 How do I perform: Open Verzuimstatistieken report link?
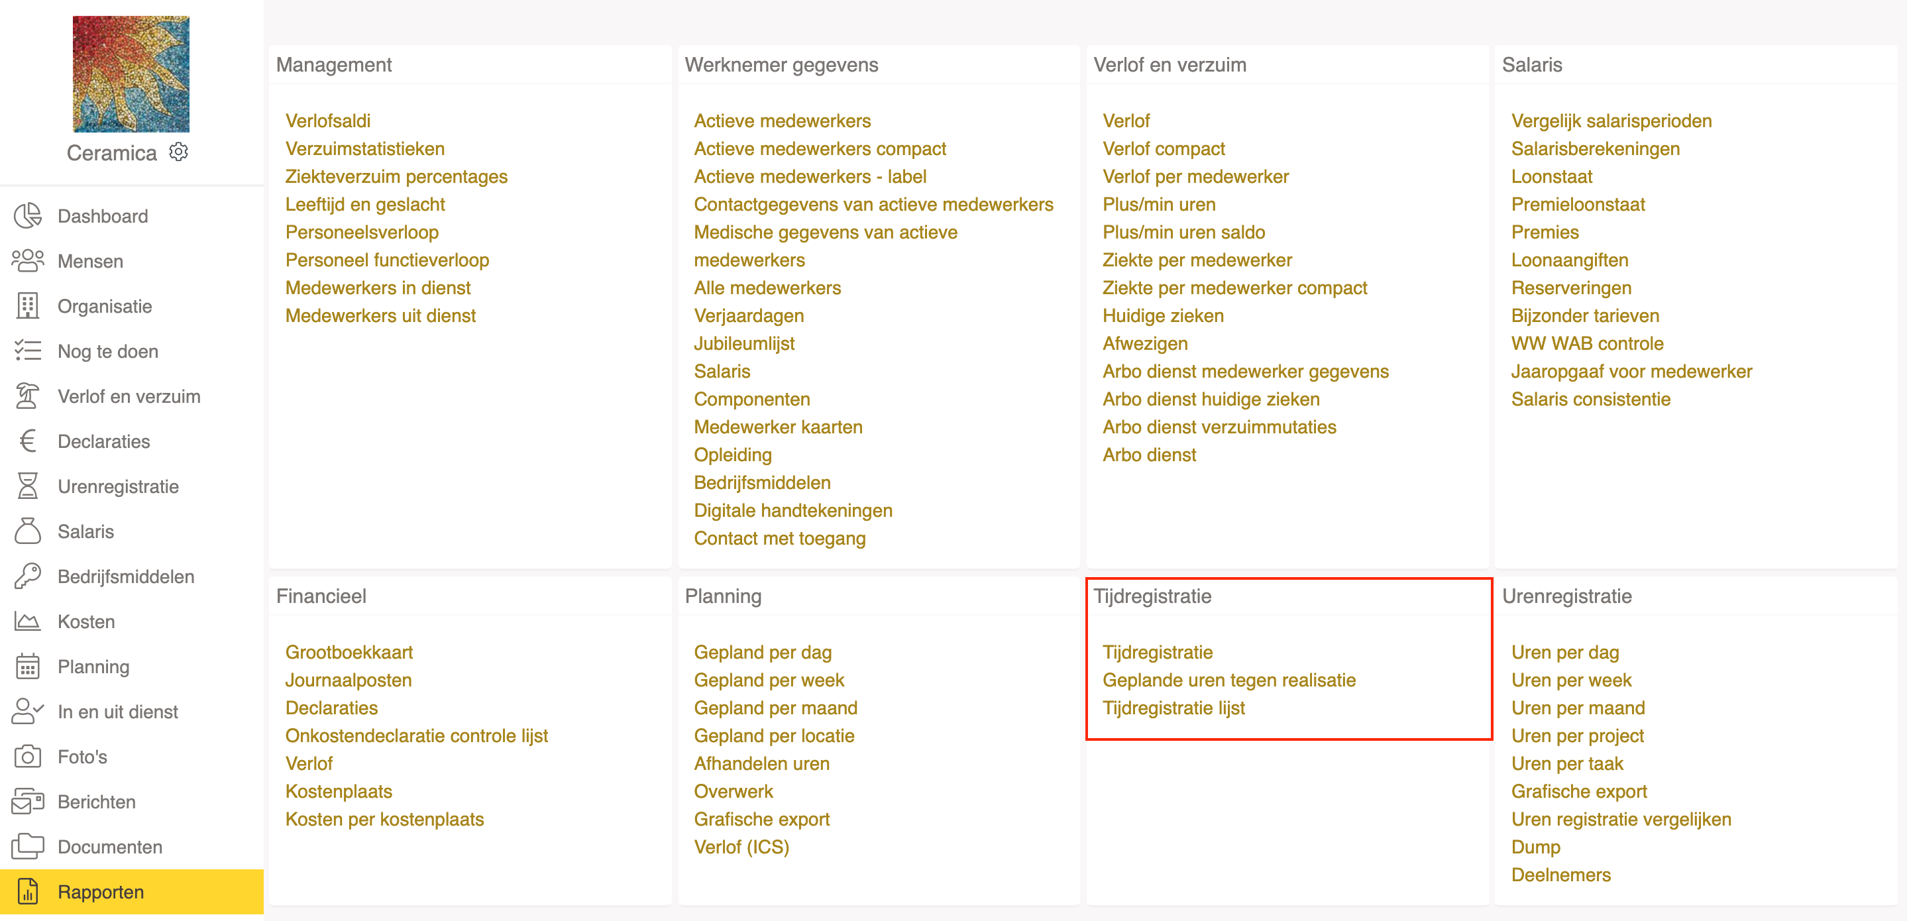pyautogui.click(x=365, y=149)
